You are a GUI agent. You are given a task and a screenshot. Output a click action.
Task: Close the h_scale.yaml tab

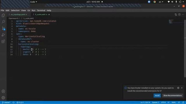(x=49, y=14)
